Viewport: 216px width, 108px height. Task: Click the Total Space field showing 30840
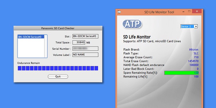click(79, 42)
